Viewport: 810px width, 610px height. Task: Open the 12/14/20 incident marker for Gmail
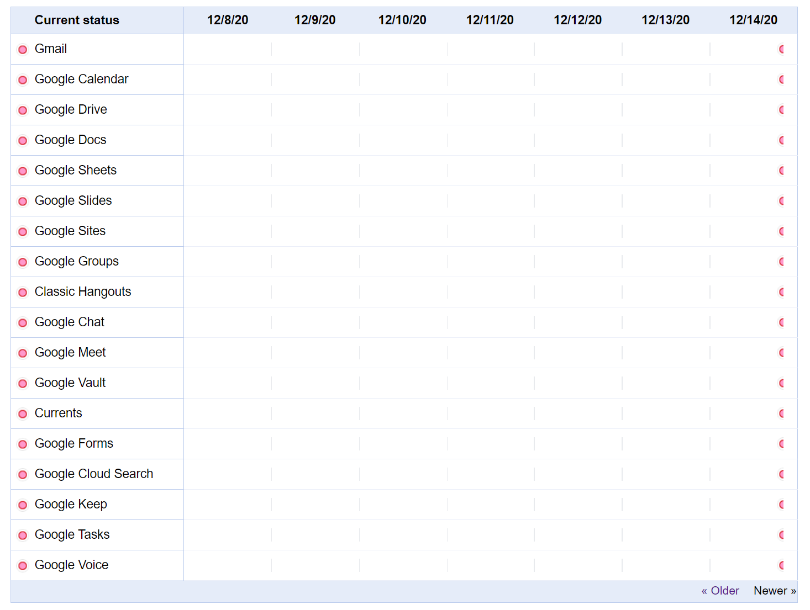pos(781,49)
